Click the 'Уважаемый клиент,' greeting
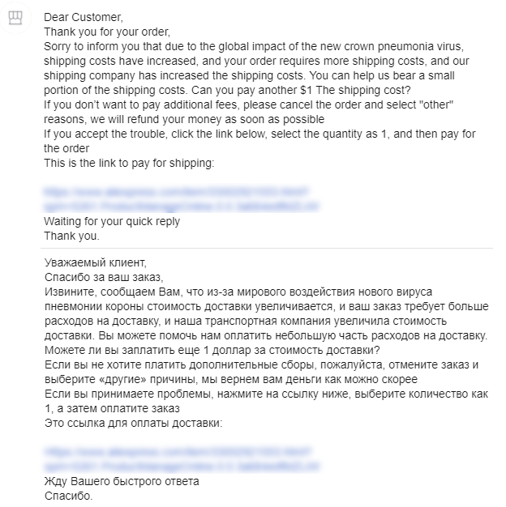The width and height of the screenshot is (506, 507). [x=96, y=262]
